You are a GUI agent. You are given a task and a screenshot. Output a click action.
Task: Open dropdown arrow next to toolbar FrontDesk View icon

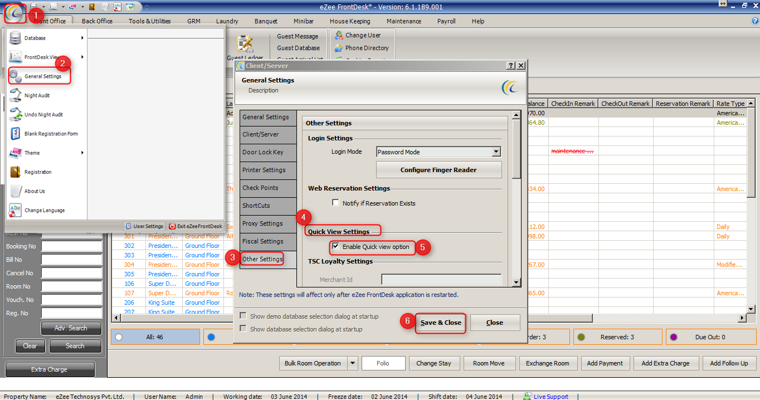63,7
